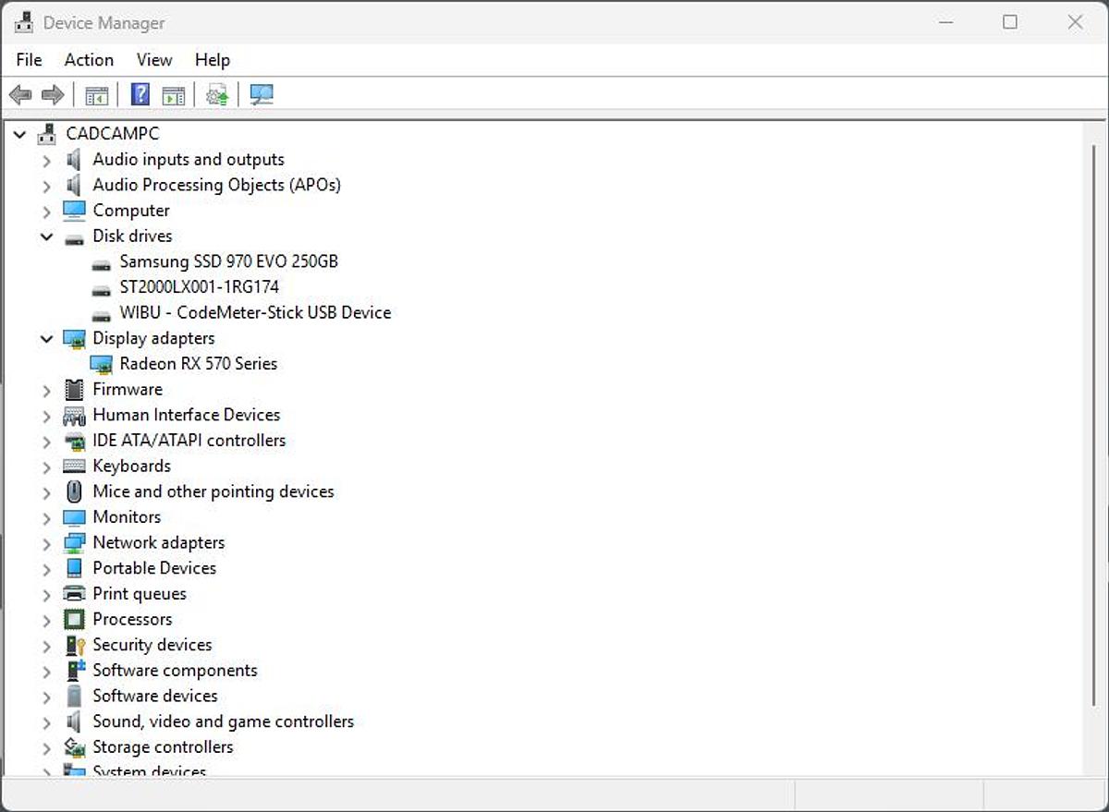1109x812 pixels.
Task: Click the Storage controllers icon
Action: [74, 746]
